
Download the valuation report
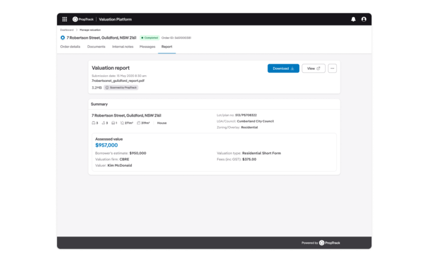click(283, 69)
